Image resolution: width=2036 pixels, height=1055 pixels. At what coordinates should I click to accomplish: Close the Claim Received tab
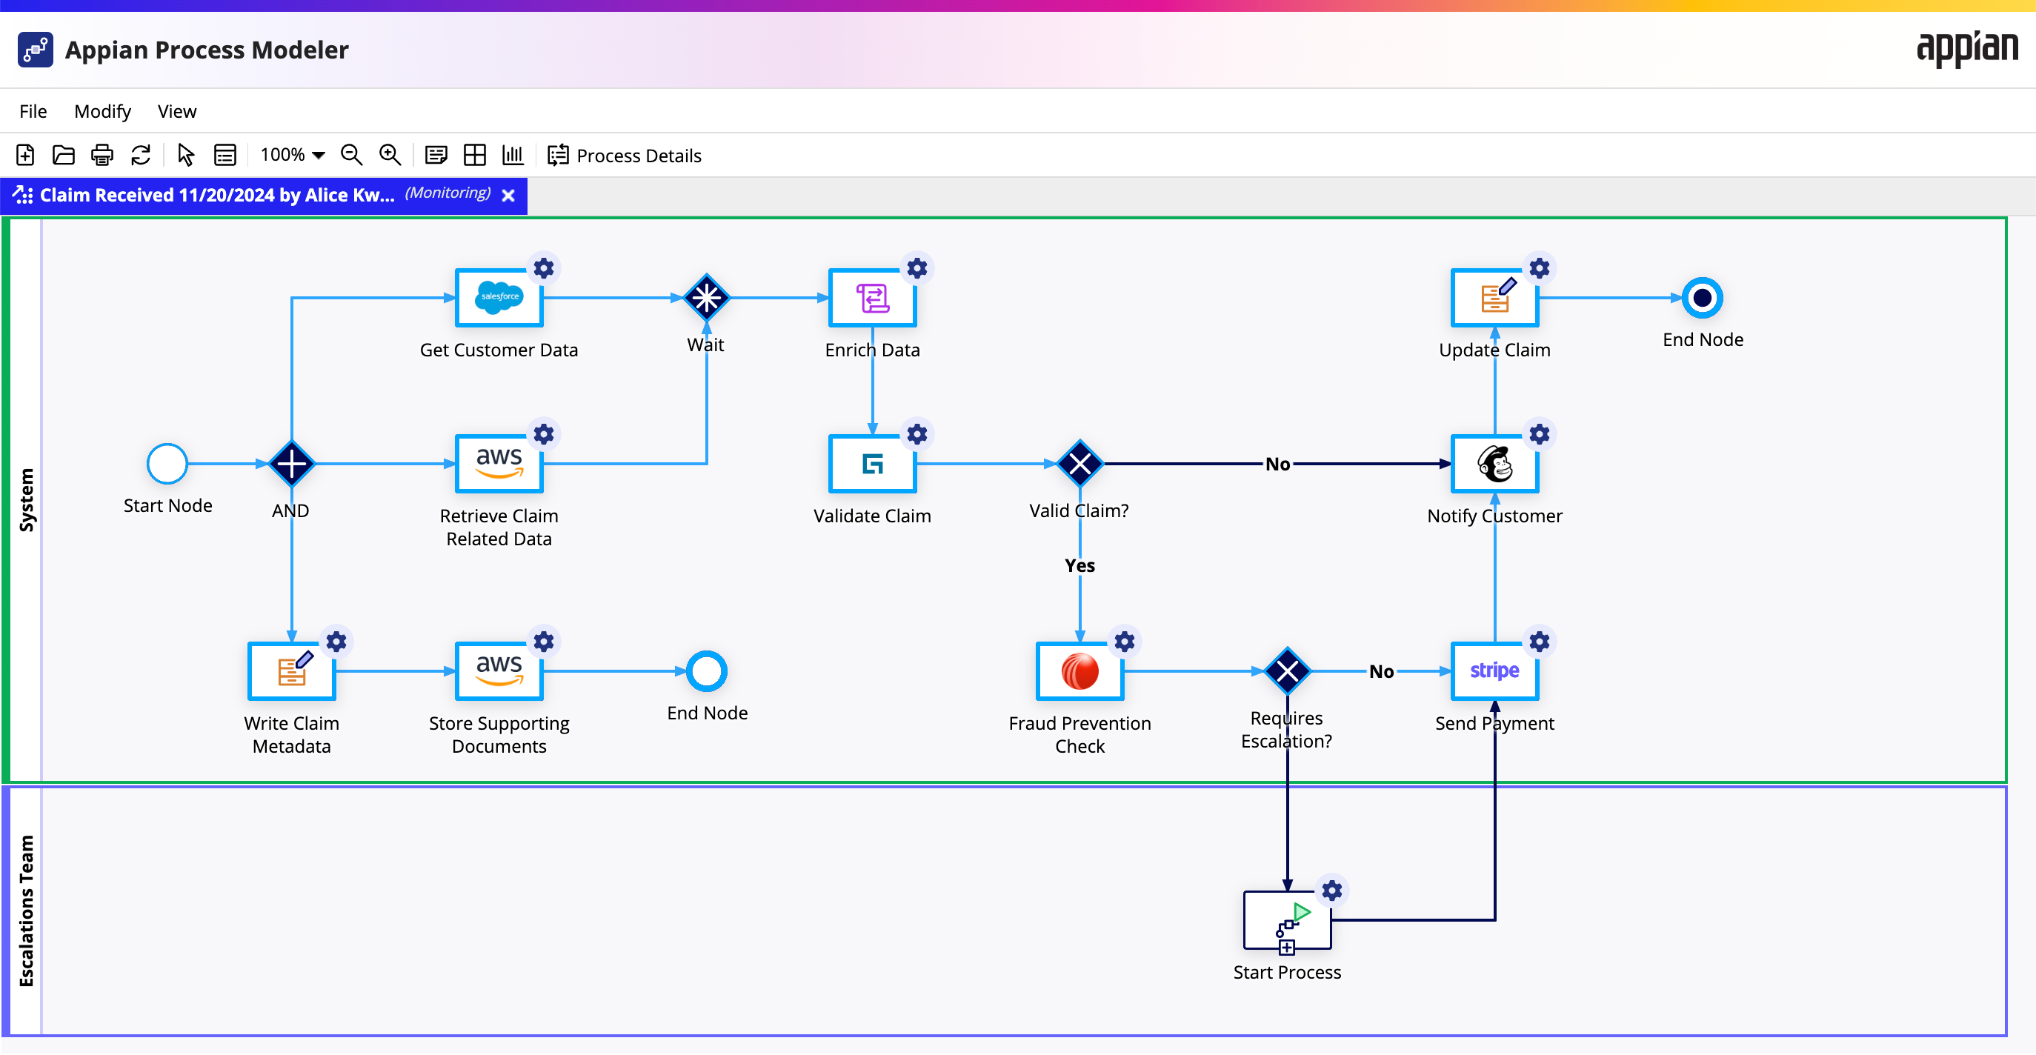pyautogui.click(x=509, y=195)
